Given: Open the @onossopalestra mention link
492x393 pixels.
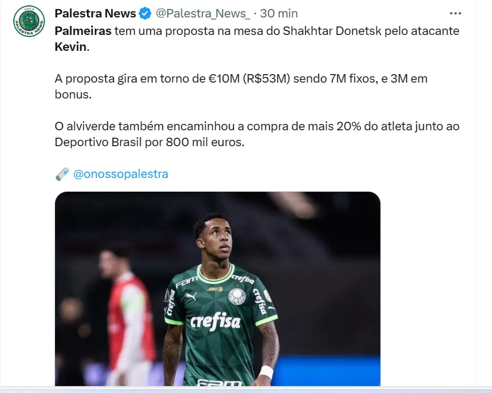Looking at the screenshot, I should point(121,174).
